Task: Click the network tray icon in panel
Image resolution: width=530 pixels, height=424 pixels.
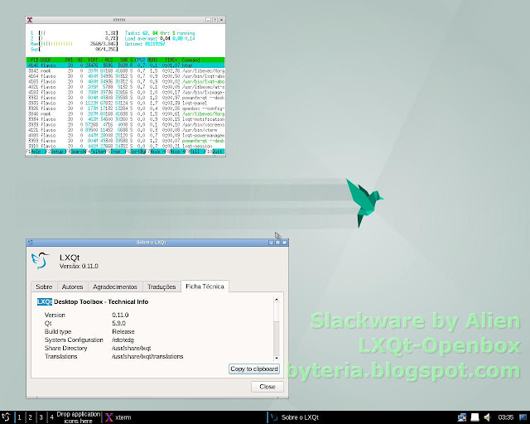Action: click(x=462, y=417)
